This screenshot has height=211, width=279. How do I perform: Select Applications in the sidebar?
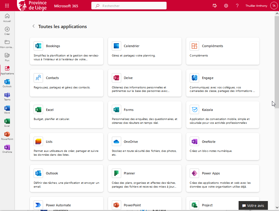pyautogui.click(x=7, y=70)
